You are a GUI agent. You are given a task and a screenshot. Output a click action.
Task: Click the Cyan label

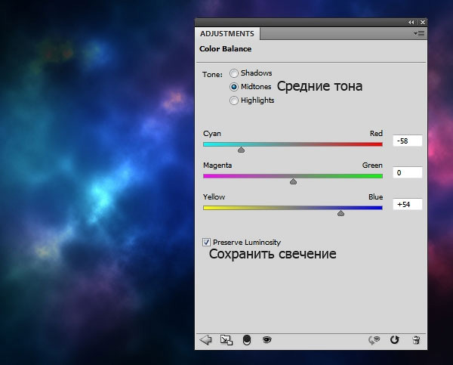[x=212, y=134]
